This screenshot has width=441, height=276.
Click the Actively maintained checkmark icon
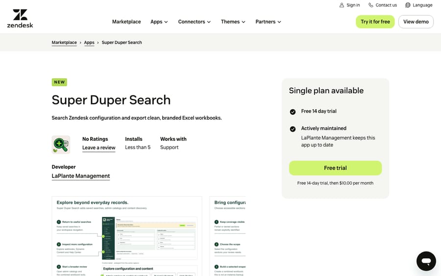coord(293,129)
